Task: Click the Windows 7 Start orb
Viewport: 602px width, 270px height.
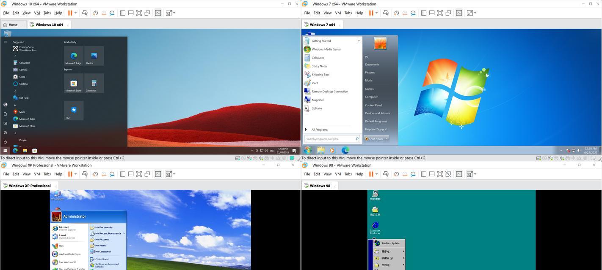Action: 308,150
